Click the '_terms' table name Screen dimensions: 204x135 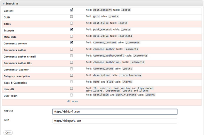[x=127, y=82]
